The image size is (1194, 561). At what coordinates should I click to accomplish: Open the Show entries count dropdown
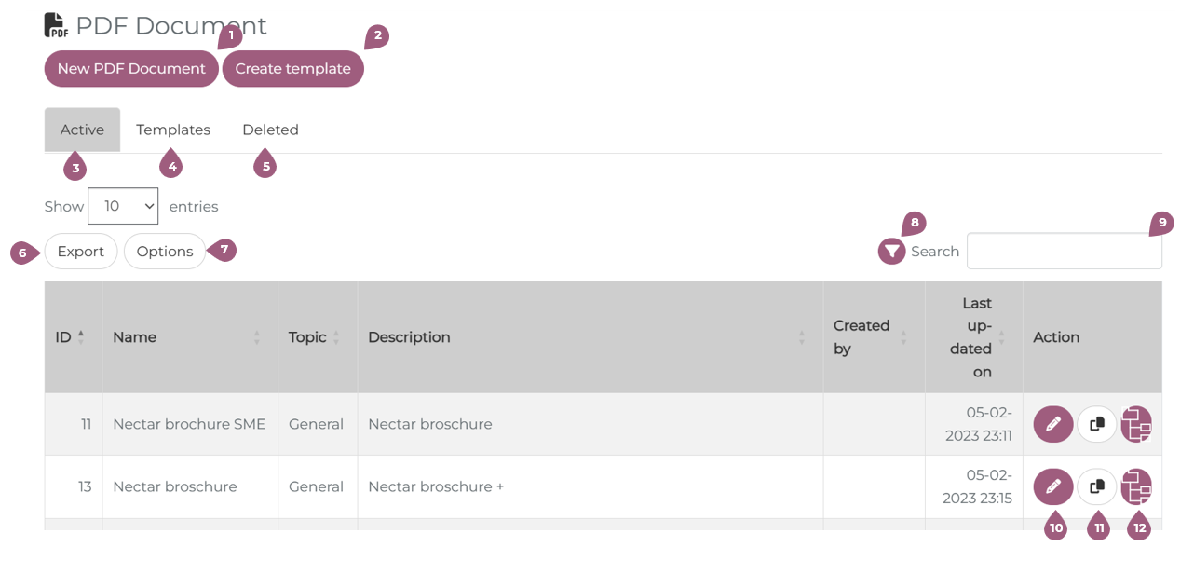(x=123, y=206)
